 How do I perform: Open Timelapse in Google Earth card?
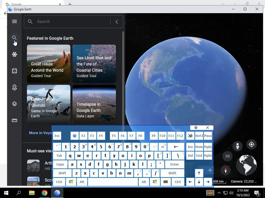point(94,104)
